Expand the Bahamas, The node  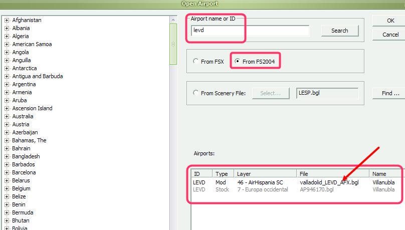tap(7, 141)
